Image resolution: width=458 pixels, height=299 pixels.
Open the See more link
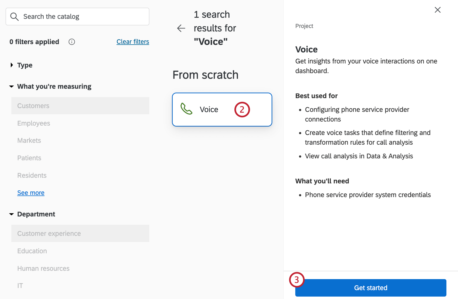31,193
